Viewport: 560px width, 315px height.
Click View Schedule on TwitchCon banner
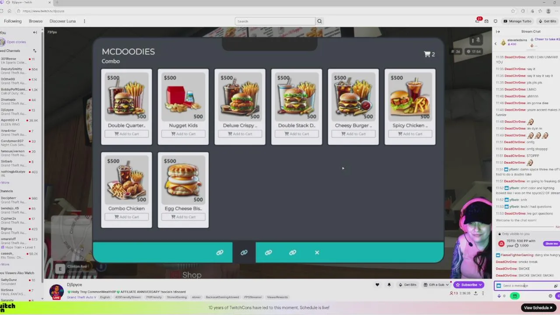click(x=538, y=308)
